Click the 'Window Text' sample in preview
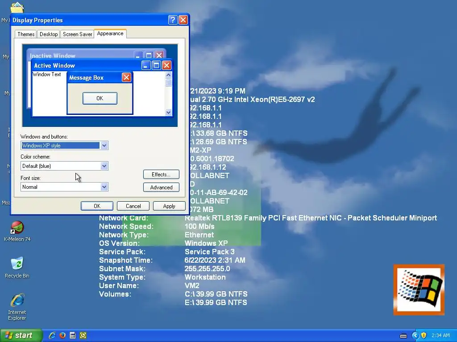 (x=46, y=74)
